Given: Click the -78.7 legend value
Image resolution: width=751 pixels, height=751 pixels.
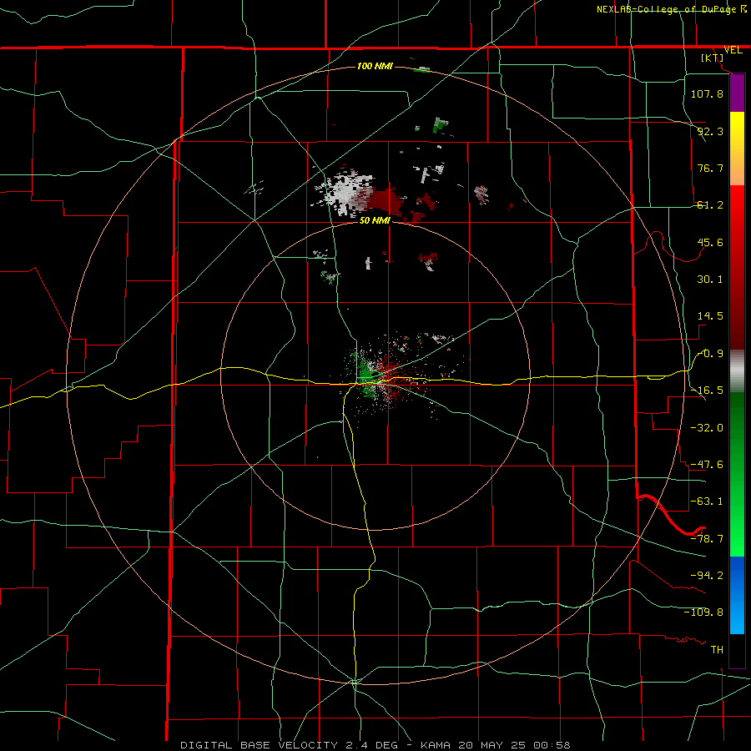Looking at the screenshot, I should coord(707,539).
